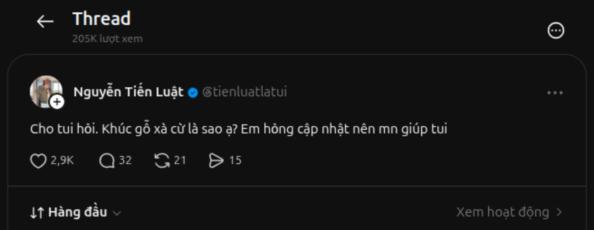Viewport: 594px width, 230px height.
Task: Open the circled three-dot thread options
Action: point(556,31)
